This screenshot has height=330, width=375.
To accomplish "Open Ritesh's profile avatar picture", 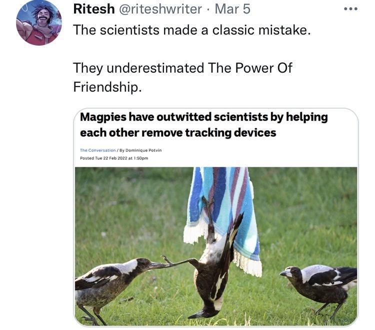I will tap(39, 23).
